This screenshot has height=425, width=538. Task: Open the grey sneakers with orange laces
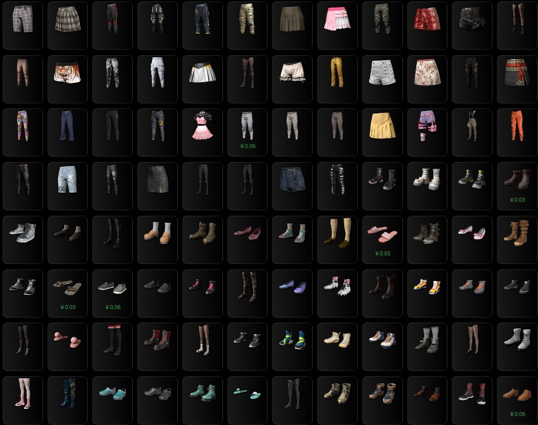472,287
